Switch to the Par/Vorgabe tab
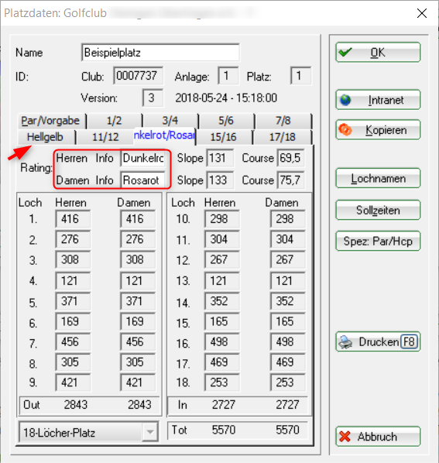439x463 pixels. click(x=51, y=121)
